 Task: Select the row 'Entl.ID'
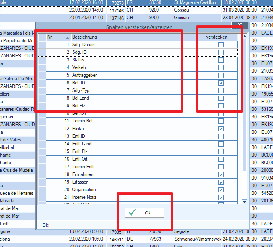(x=138, y=137)
